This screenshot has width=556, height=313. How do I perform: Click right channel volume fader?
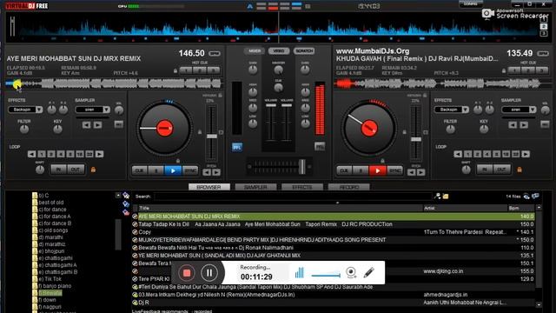pyautogui.click(x=287, y=105)
